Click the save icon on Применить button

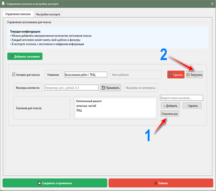click(x=103, y=88)
